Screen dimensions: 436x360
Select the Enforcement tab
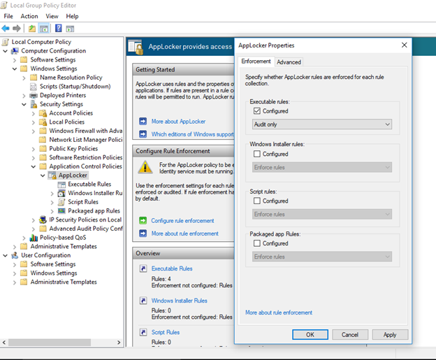256,62
